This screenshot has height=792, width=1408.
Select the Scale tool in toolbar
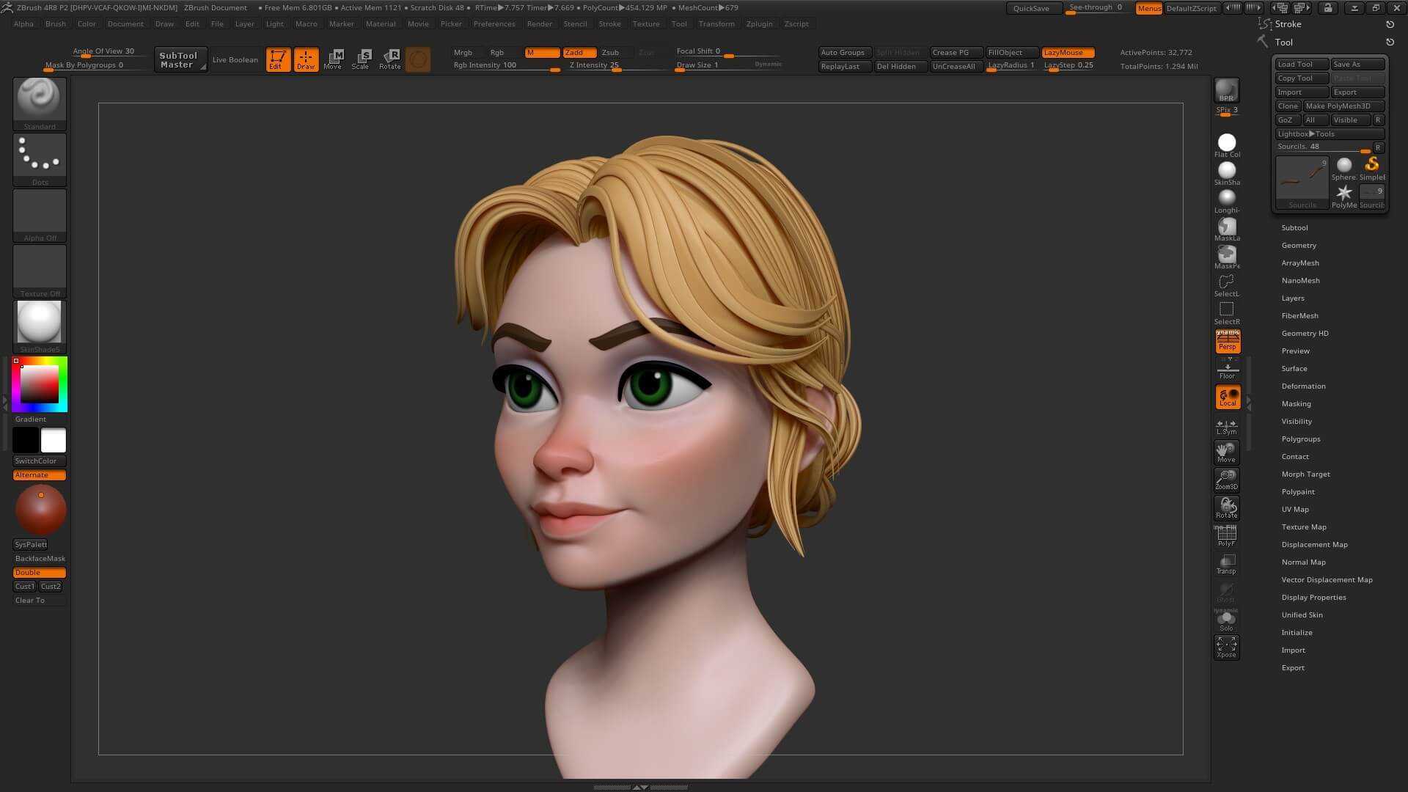(x=361, y=57)
